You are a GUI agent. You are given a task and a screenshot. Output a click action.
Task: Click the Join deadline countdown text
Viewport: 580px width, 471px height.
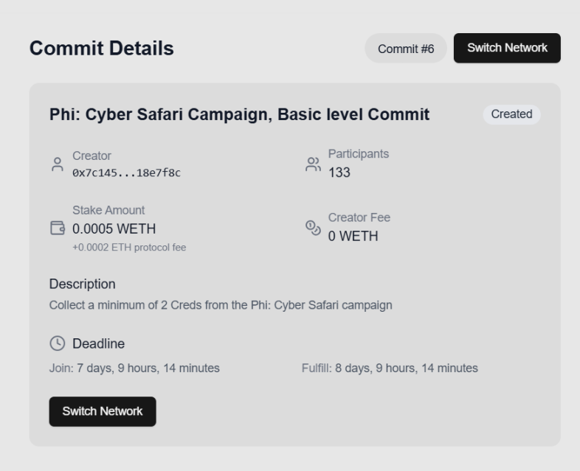pyautogui.click(x=134, y=368)
